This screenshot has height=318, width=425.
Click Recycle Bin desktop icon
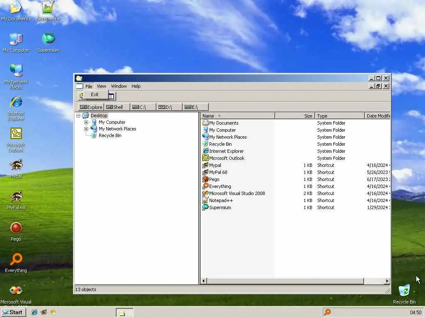[x=404, y=290]
